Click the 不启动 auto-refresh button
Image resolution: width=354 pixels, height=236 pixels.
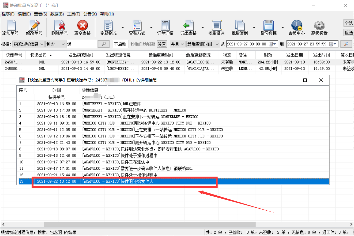pos(120,44)
